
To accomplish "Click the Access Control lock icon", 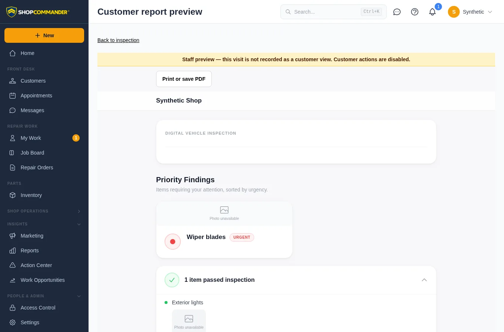I will tap(13, 308).
